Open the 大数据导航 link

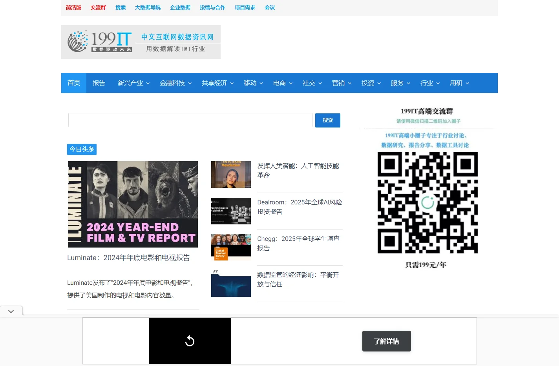tap(148, 7)
